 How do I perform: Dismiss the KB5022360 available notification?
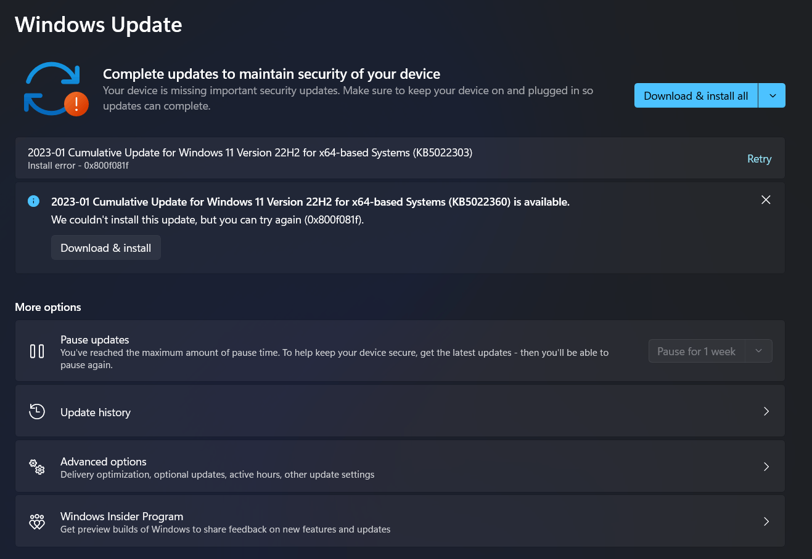766,200
